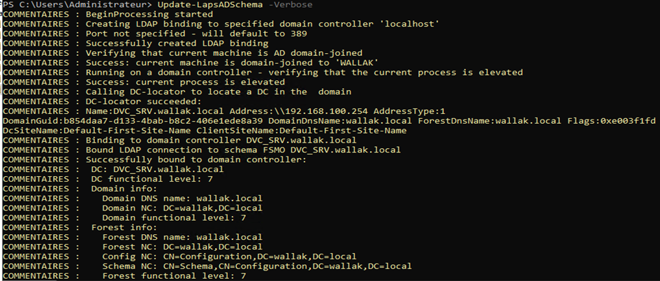The width and height of the screenshot is (660, 281).
Task: Click the port 389 default line
Action: (x=155, y=34)
